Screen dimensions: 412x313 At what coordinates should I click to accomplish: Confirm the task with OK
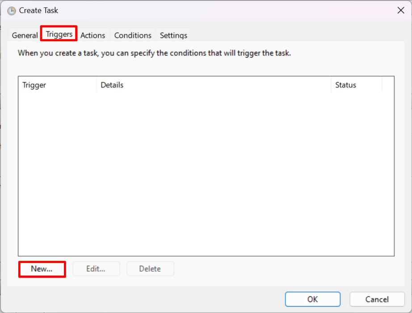(x=312, y=299)
